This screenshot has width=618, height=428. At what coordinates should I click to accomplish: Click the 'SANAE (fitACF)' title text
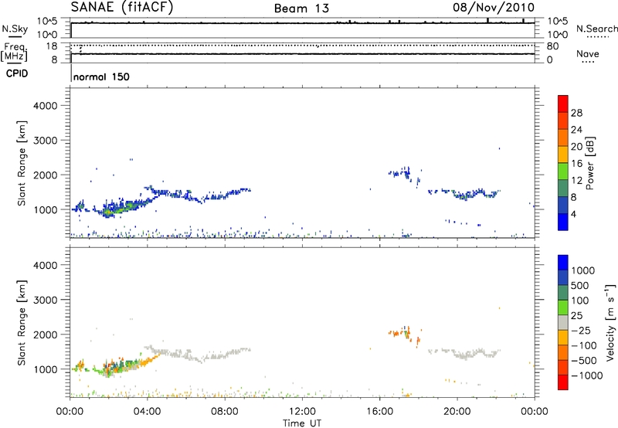tap(122, 7)
